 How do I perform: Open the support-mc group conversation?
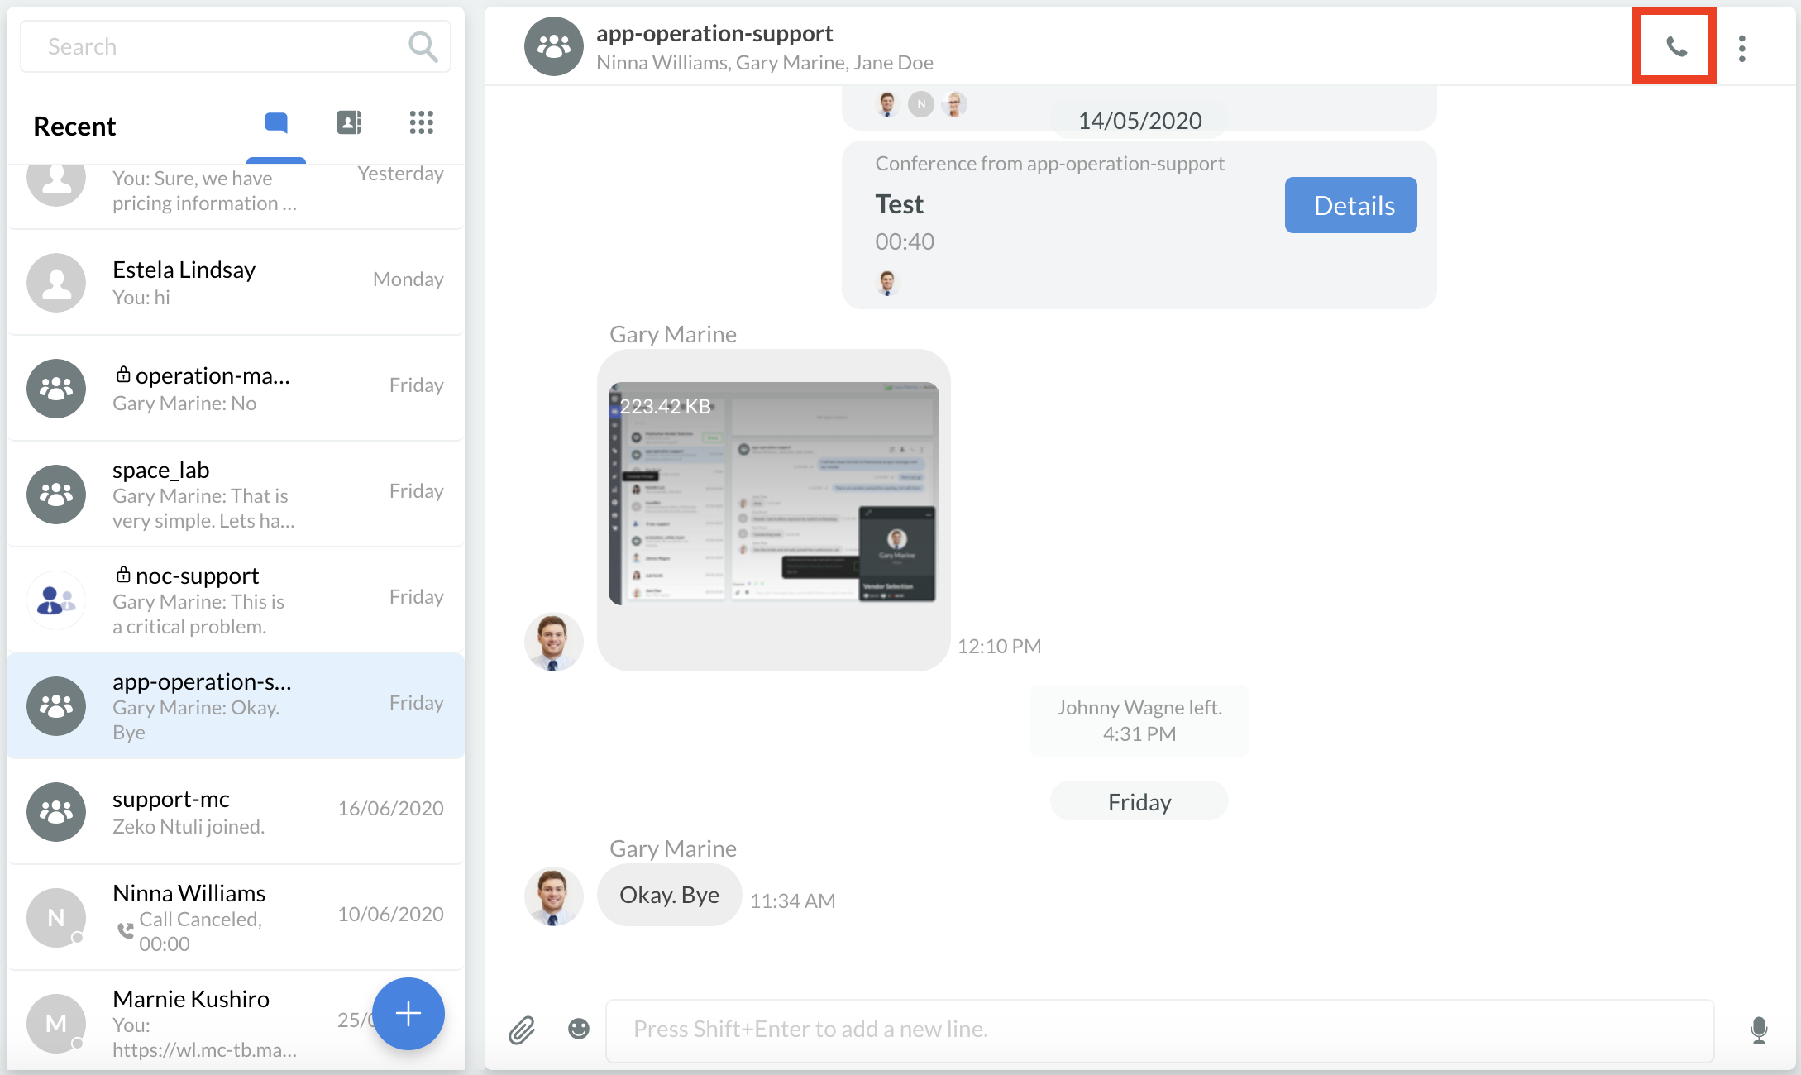tap(236, 812)
